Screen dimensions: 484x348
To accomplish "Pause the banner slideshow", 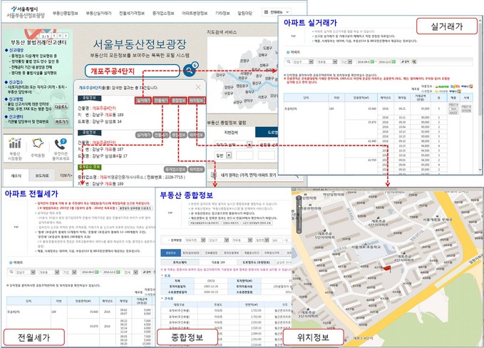I will click(x=60, y=36).
